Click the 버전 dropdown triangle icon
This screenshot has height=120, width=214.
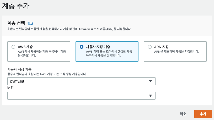150,96
